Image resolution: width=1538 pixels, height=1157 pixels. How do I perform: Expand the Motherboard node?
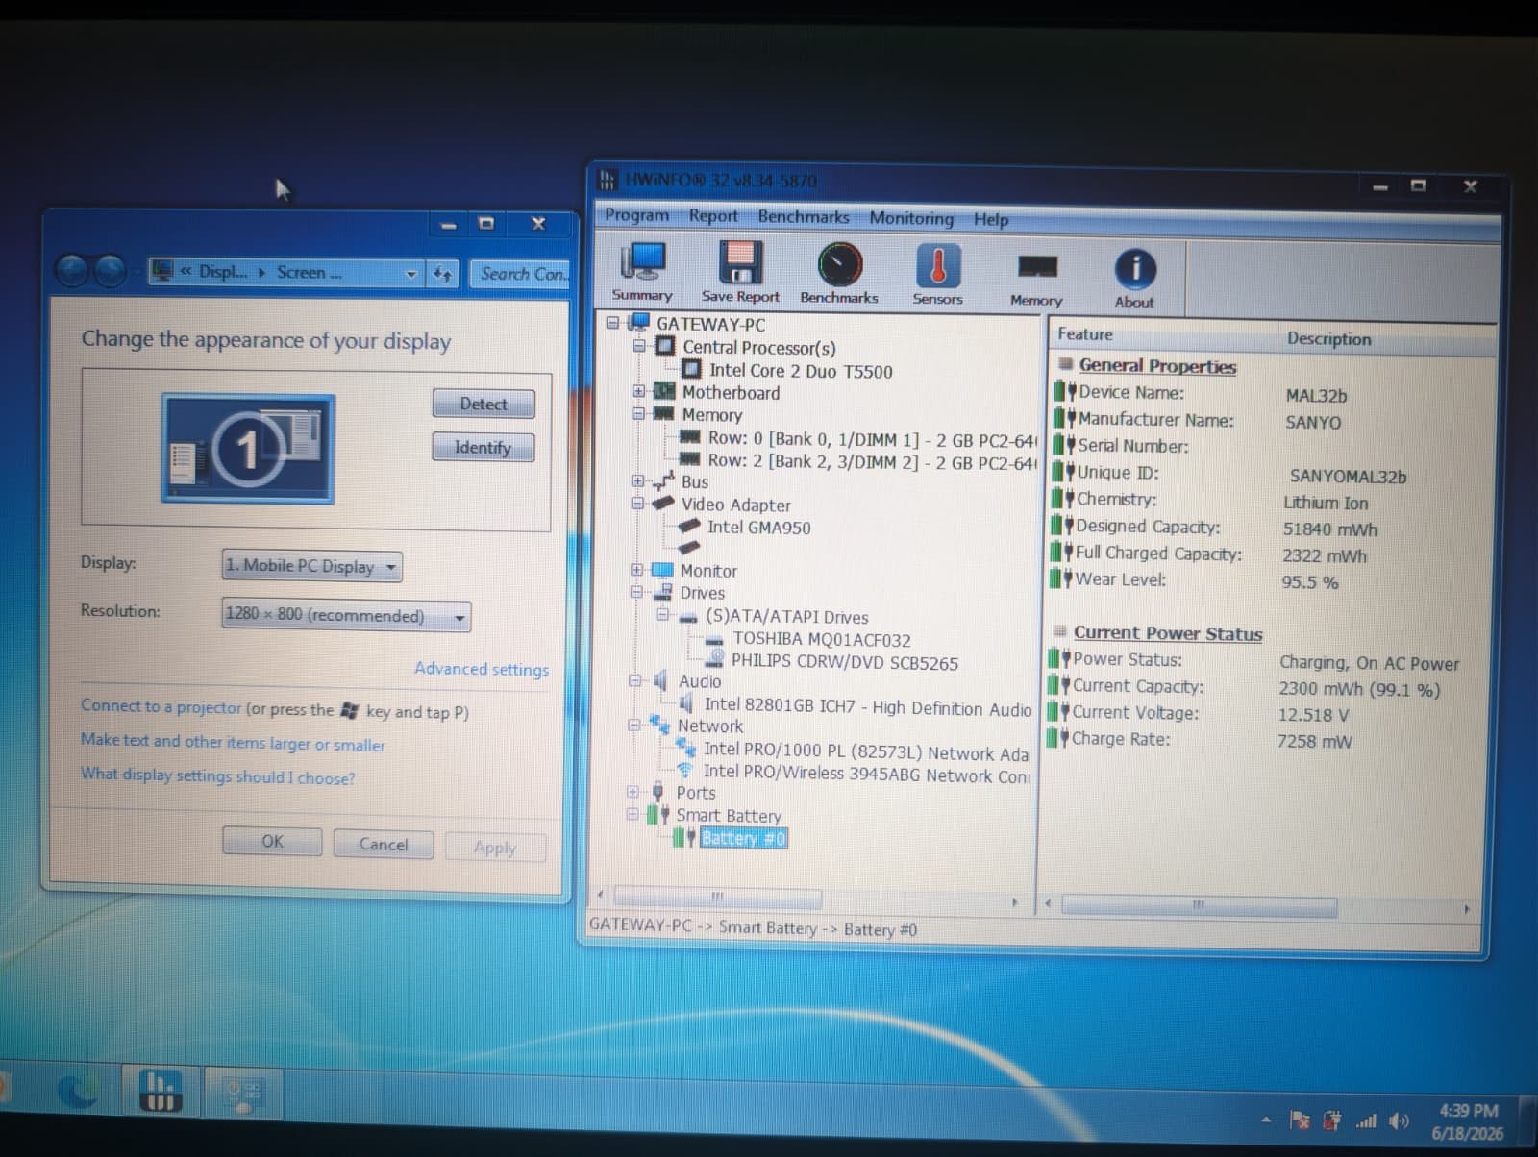tap(638, 391)
